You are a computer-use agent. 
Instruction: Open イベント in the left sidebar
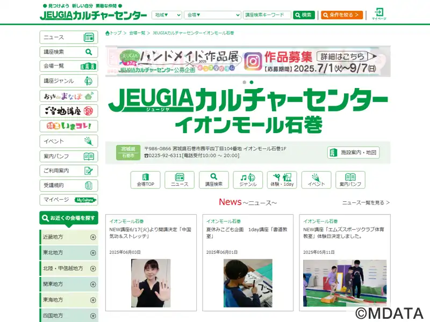pos(69,141)
